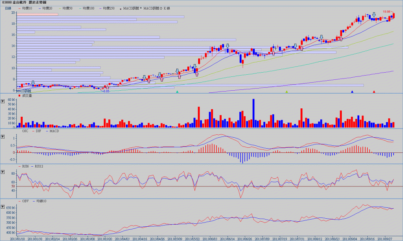This screenshot has width=403, height=241.
Task: Expand the OBV panel dropdown arrow
Action: (3, 207)
